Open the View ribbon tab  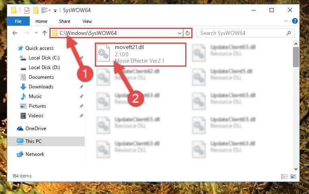click(87, 21)
